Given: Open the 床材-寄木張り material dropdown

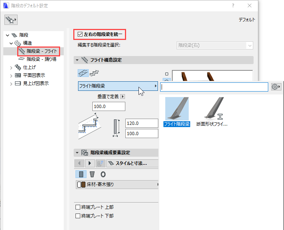Looking at the screenshot, I should pyautogui.click(x=117, y=185).
